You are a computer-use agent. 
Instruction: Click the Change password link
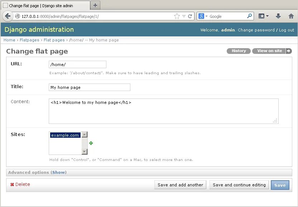tap(256, 30)
